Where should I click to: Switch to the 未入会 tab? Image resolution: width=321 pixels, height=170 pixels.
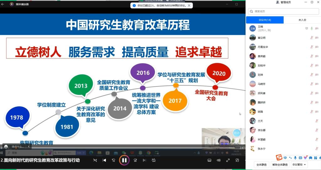coord(302,20)
